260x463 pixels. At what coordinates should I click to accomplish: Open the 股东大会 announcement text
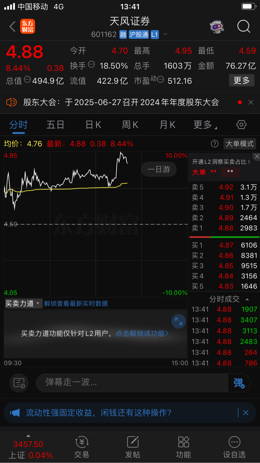[121, 102]
